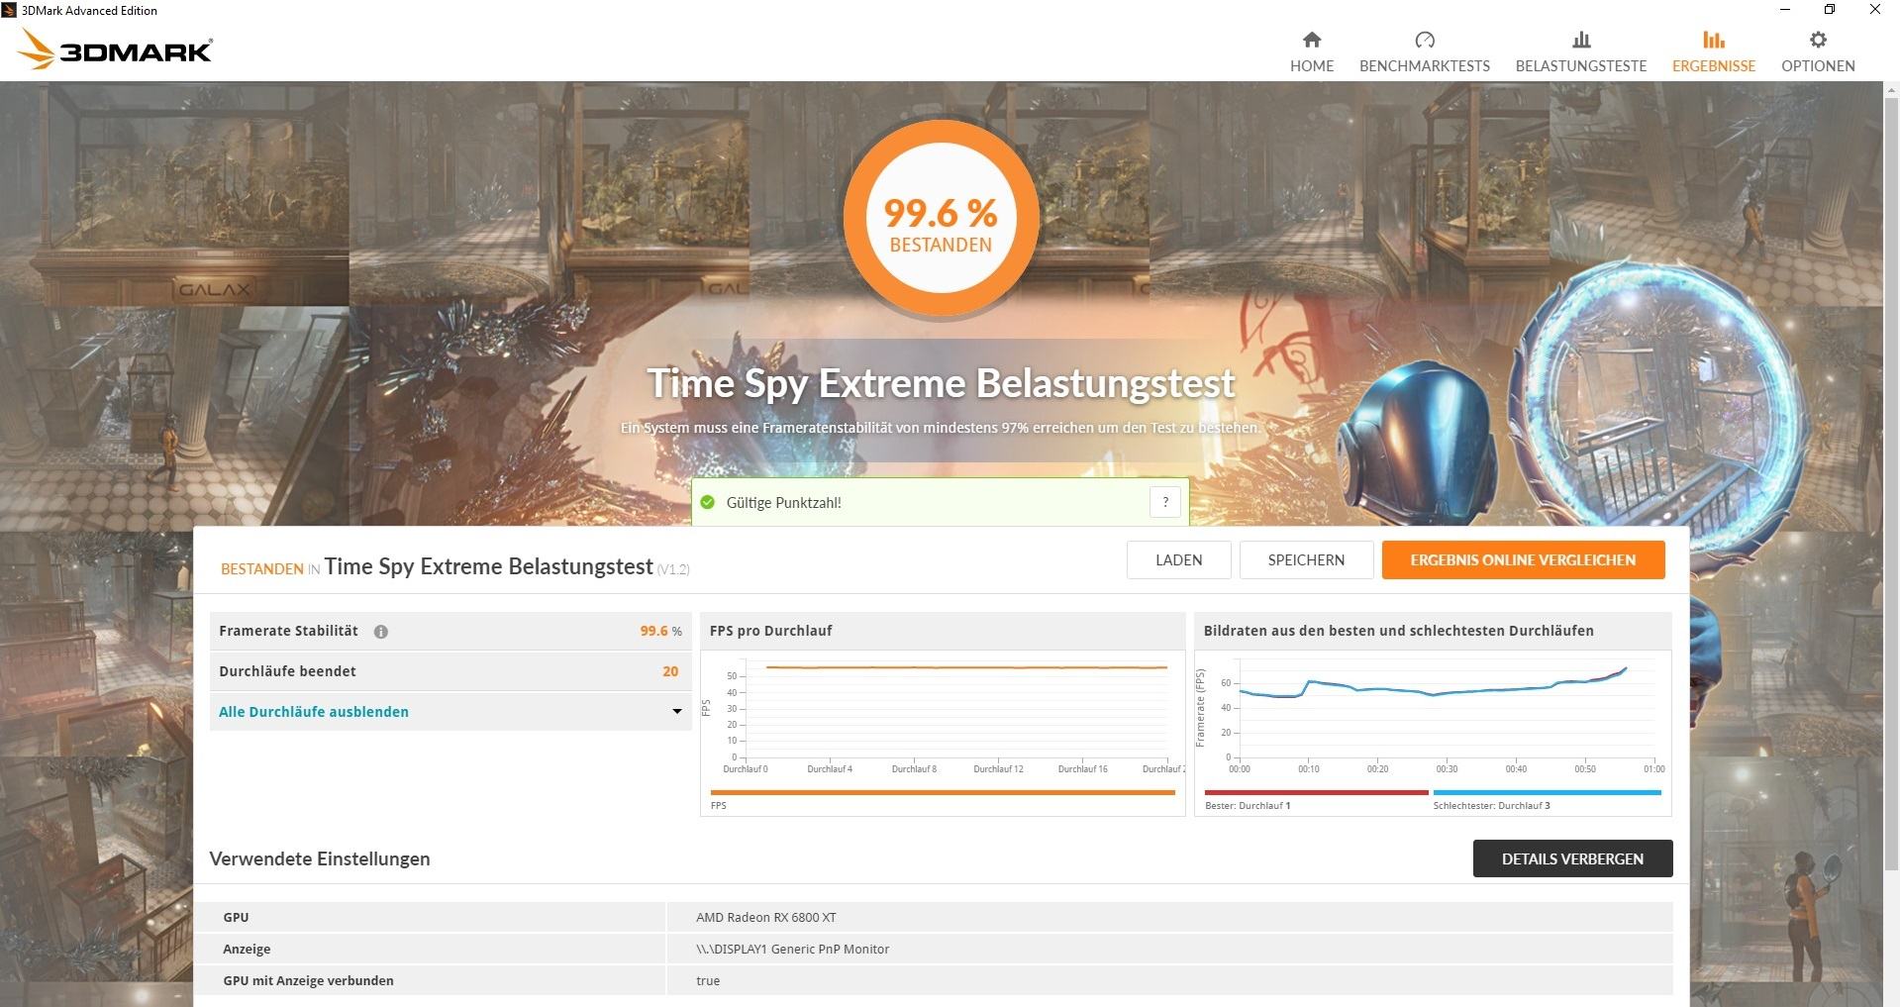The height and width of the screenshot is (1007, 1900).
Task: Click the AMD Radeon RX 6800 XT value
Action: [x=765, y=917]
